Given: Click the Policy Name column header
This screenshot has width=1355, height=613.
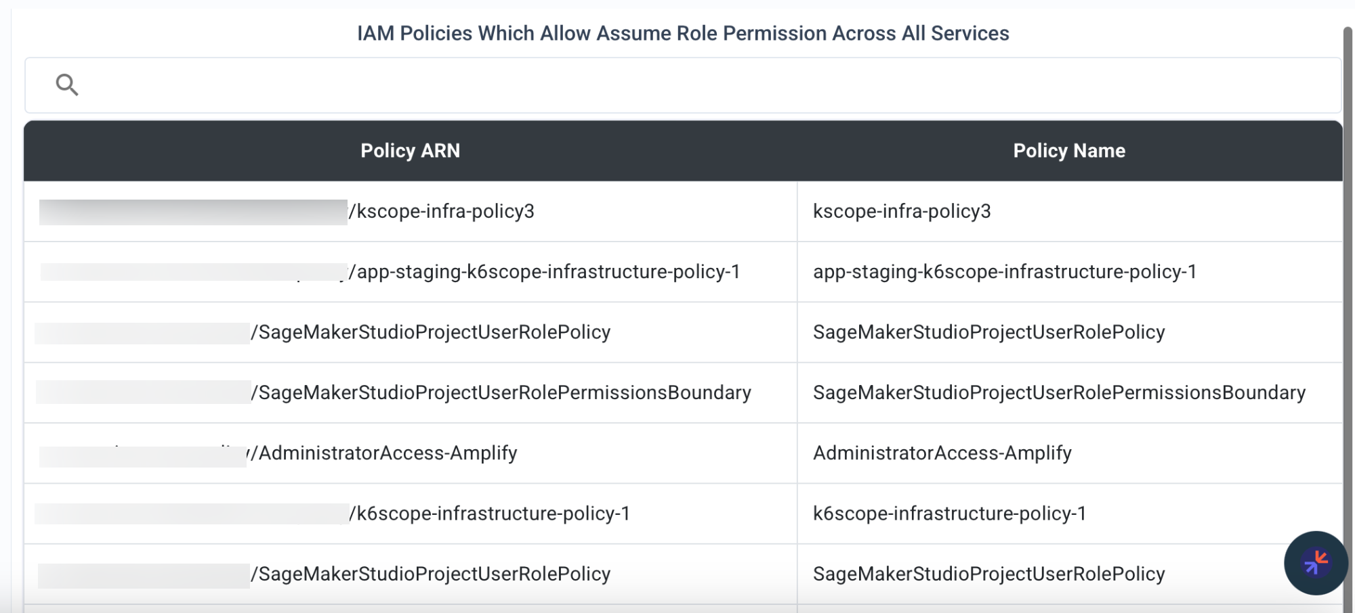Looking at the screenshot, I should coord(1070,151).
